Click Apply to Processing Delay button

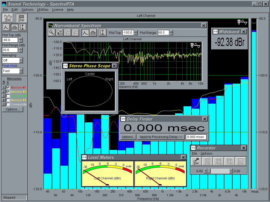pos(161,137)
